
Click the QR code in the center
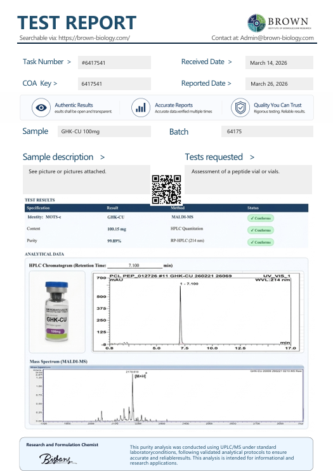point(166,190)
